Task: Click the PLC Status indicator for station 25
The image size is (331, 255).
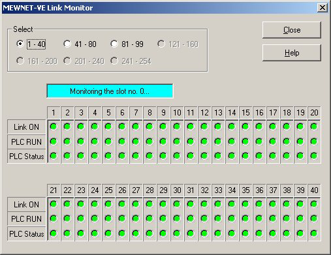Action: [108, 233]
